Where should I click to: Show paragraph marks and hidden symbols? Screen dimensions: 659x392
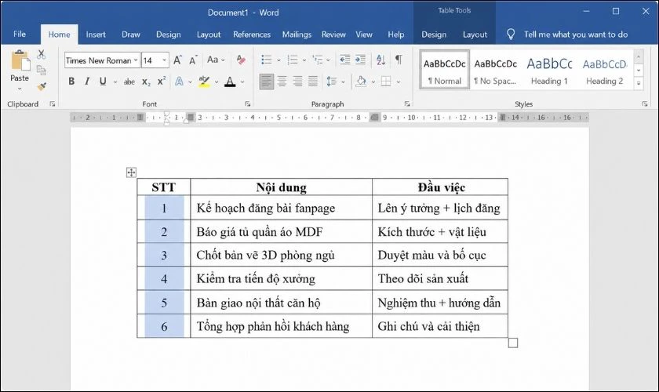(399, 60)
